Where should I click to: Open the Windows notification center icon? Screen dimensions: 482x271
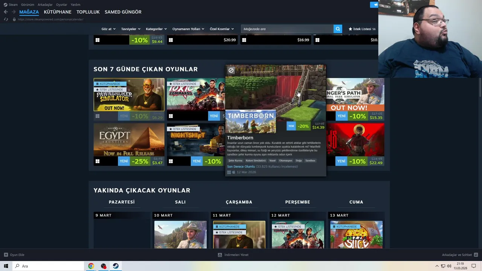(474, 266)
